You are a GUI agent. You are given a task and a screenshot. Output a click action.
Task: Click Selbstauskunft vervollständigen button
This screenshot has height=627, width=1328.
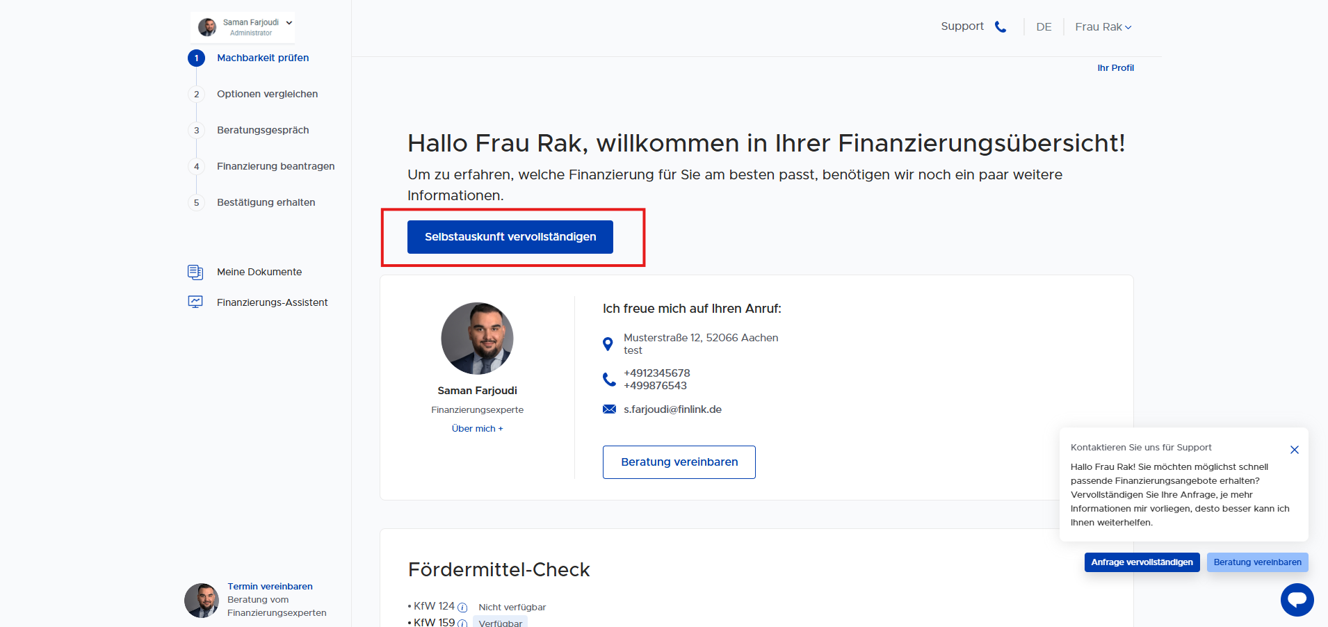pyautogui.click(x=510, y=237)
